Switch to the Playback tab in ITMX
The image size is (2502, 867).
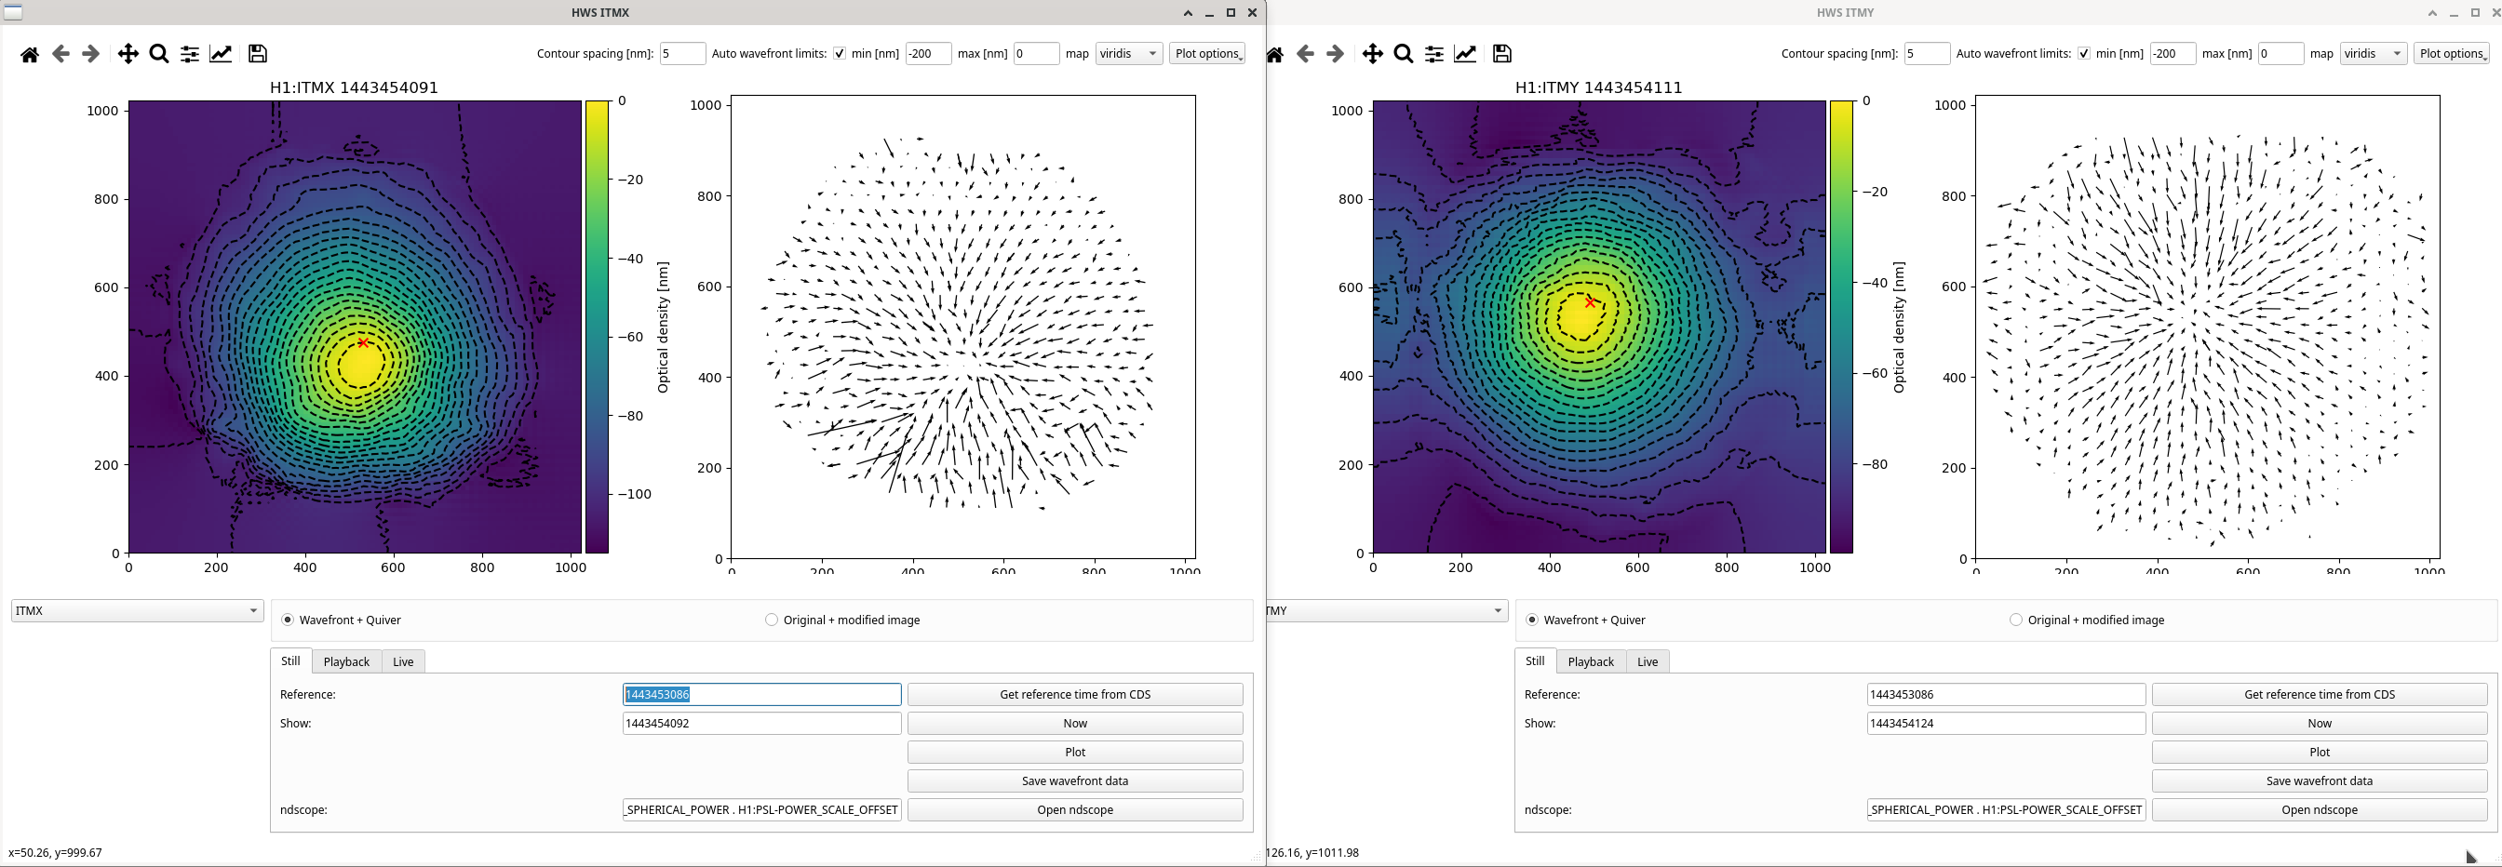(345, 661)
